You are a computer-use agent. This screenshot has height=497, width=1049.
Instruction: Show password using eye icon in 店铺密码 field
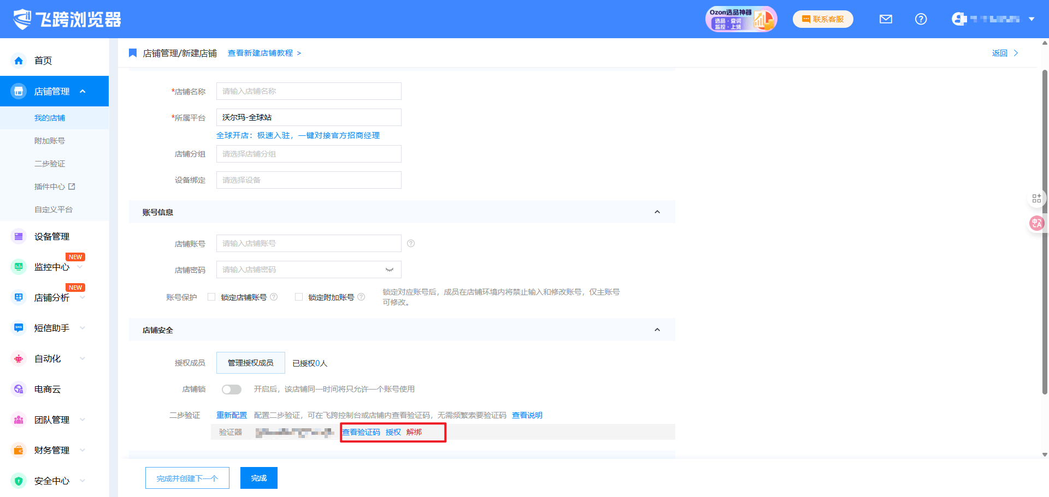coord(389,270)
